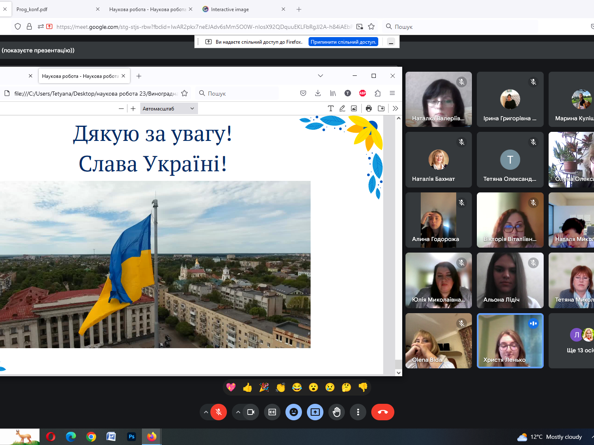The width and height of the screenshot is (594, 445).
Task: Expand video settings arrow beside camera
Action: point(238,412)
